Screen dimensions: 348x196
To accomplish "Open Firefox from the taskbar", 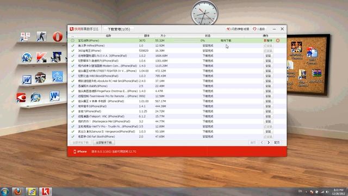I will coord(17,192).
